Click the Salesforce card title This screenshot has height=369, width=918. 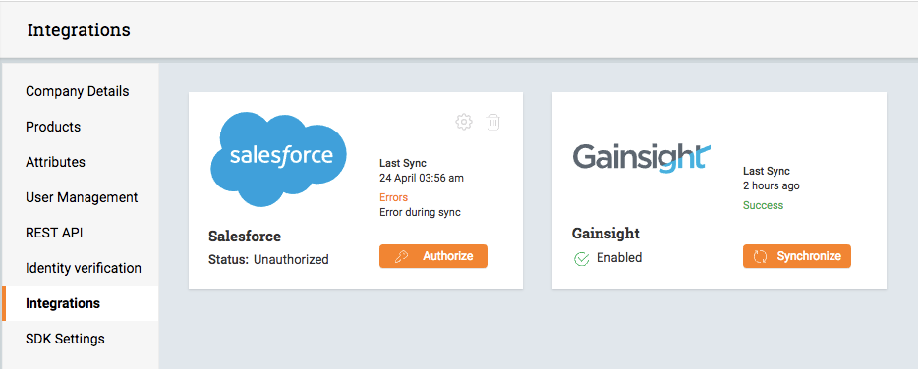tap(245, 237)
